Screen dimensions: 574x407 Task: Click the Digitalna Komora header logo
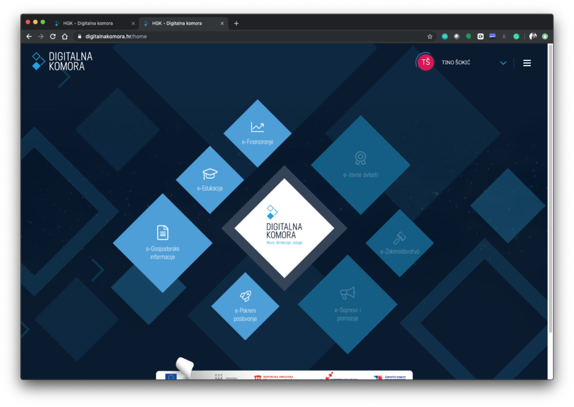[x=62, y=61]
